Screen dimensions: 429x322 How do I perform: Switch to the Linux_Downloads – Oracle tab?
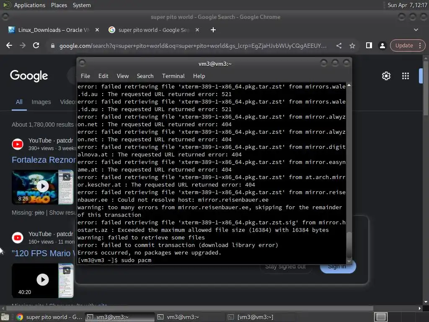pos(53,30)
